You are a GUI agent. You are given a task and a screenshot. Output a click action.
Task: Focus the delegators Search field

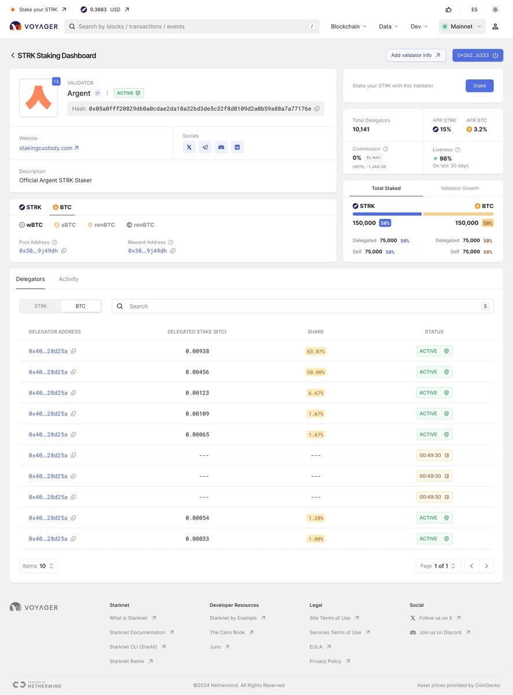[303, 306]
